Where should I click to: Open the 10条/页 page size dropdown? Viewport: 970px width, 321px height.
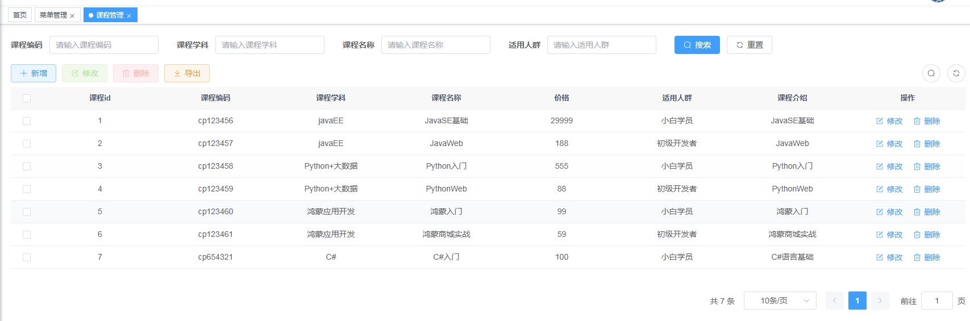point(780,301)
